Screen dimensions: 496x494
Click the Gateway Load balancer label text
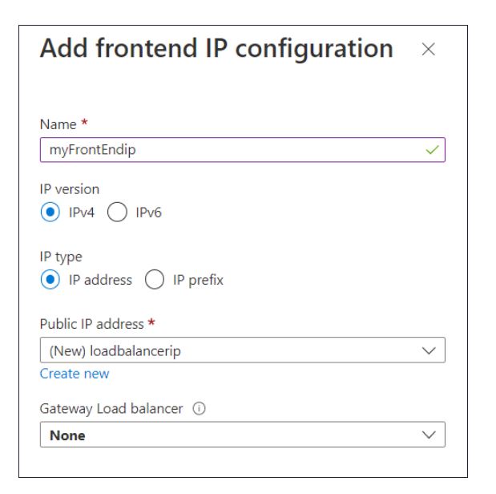pos(111,409)
